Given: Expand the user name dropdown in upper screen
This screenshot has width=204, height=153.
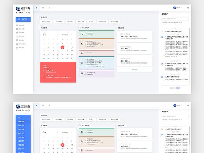Looking at the screenshot, I should point(180,8).
